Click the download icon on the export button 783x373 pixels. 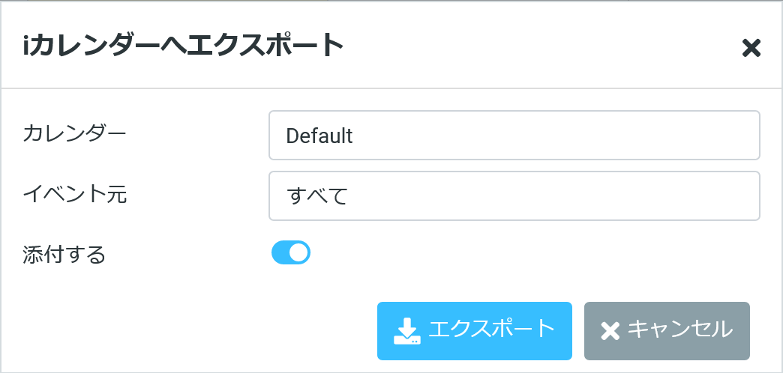point(406,331)
